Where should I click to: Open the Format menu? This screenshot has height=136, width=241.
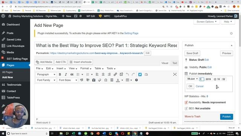pyautogui.click(x=86, y=68)
